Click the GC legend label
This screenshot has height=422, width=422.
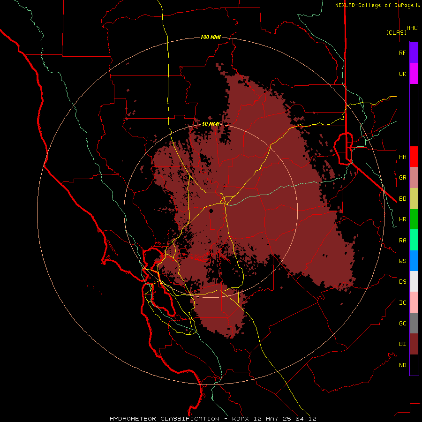402,323
